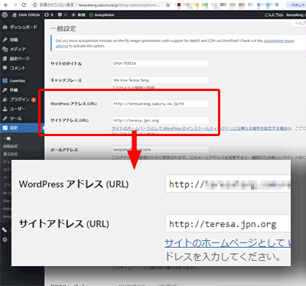Click the プラグイン plug icon
Image resolution: width=306 pixels, height=286 pixels.
(x=5, y=99)
